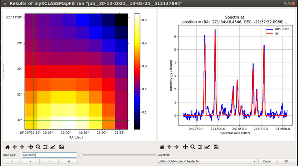Click the 'RA (deg)' axis label
This screenshot has height=166, width=298.
point(76,138)
